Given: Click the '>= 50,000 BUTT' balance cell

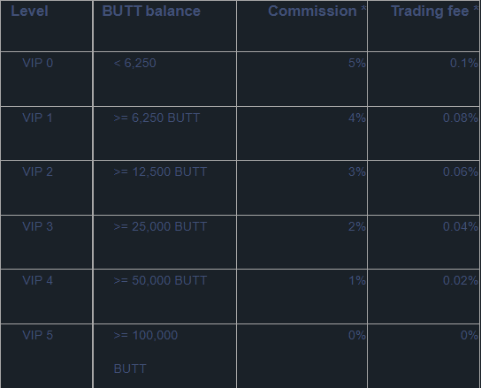Looking at the screenshot, I should click(x=164, y=296).
